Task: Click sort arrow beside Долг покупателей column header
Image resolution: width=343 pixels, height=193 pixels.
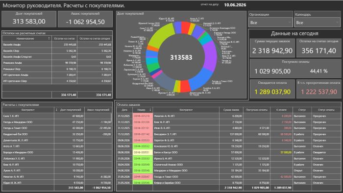Action: click(56, 110)
